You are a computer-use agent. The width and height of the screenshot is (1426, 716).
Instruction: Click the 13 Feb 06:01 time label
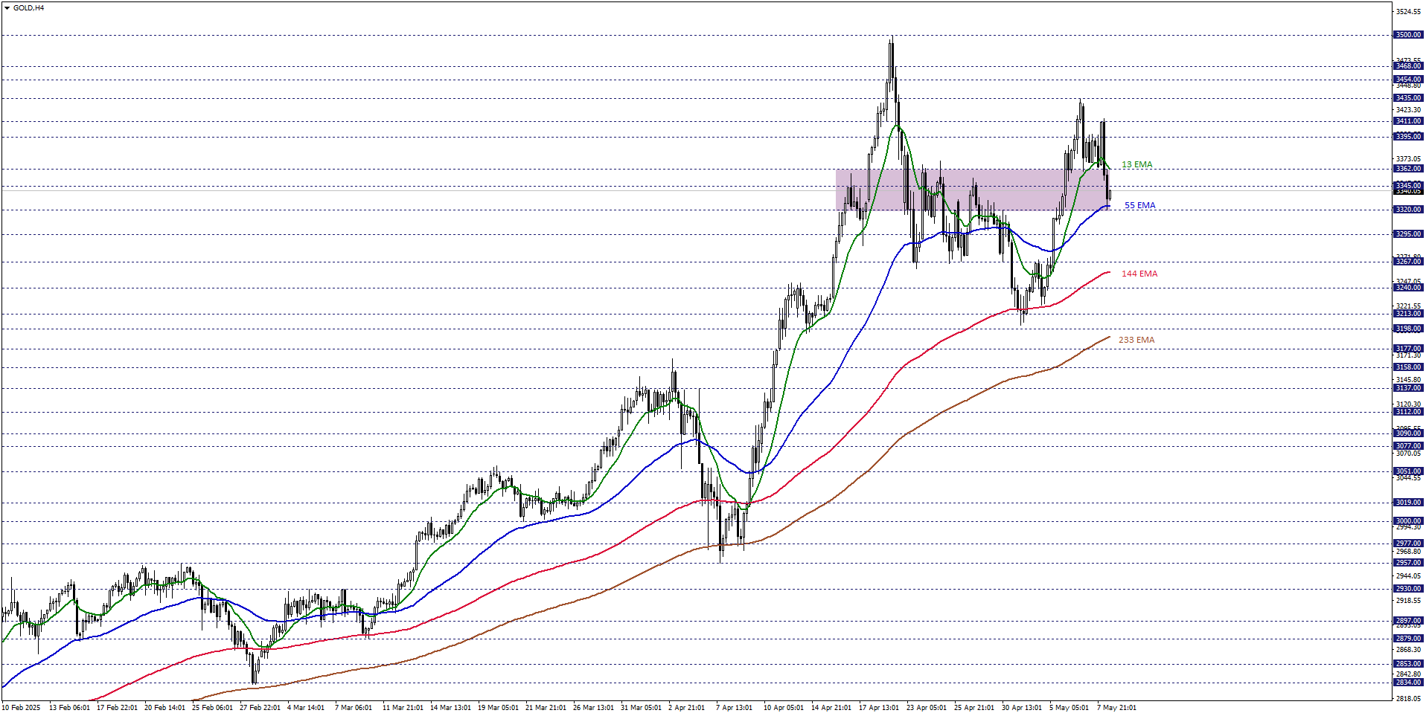[x=69, y=708]
